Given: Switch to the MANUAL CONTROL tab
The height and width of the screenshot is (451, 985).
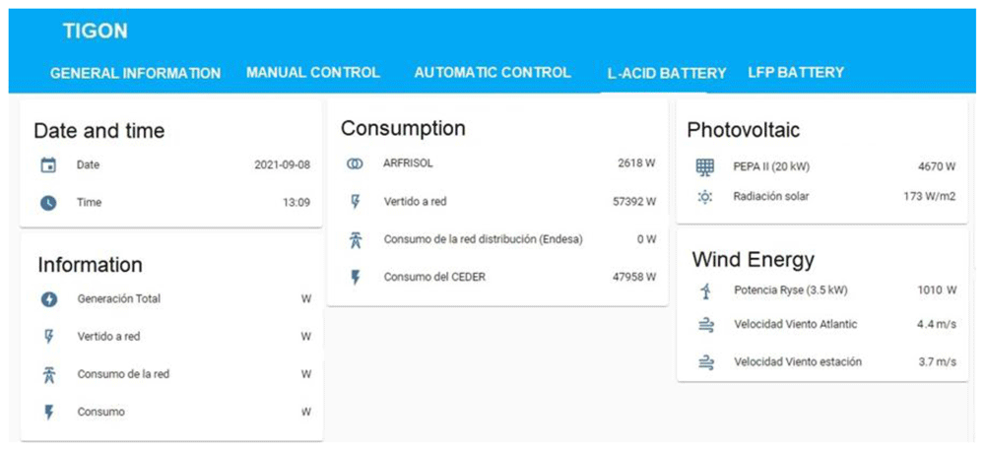Looking at the screenshot, I should point(313,72).
